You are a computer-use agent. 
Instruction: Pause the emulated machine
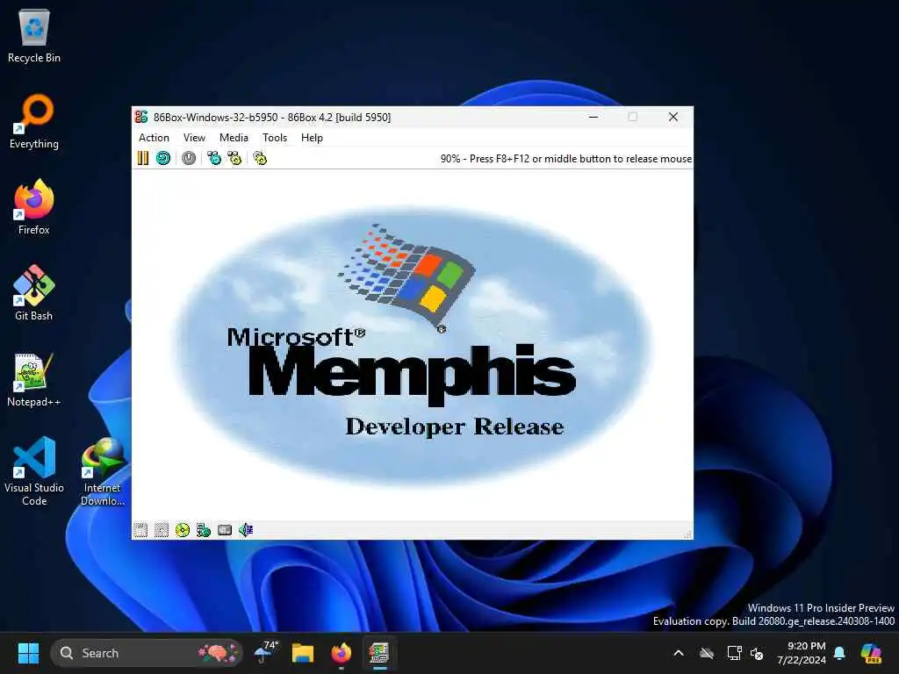pos(143,158)
